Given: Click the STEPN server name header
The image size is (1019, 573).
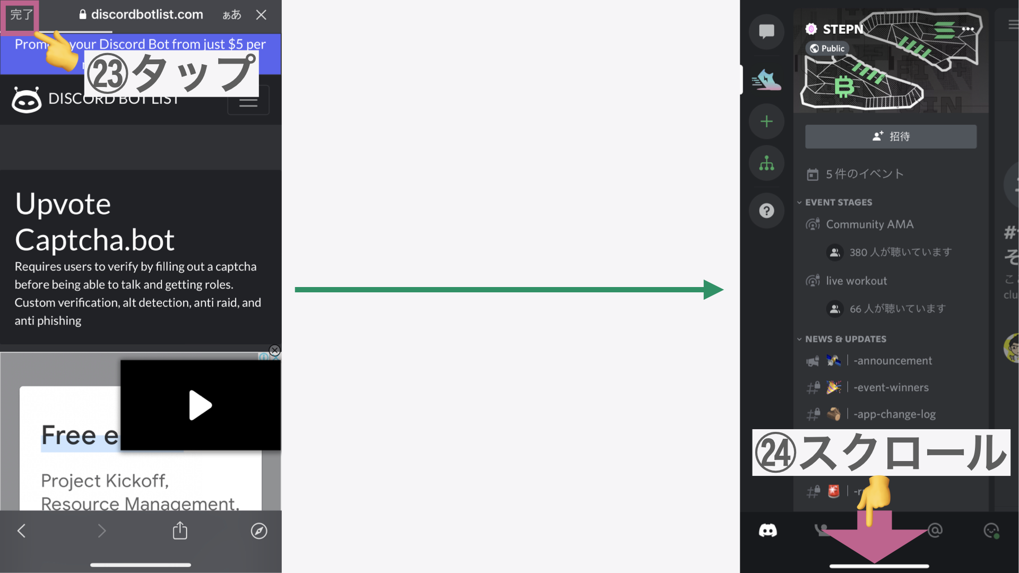Looking at the screenshot, I should [842, 29].
